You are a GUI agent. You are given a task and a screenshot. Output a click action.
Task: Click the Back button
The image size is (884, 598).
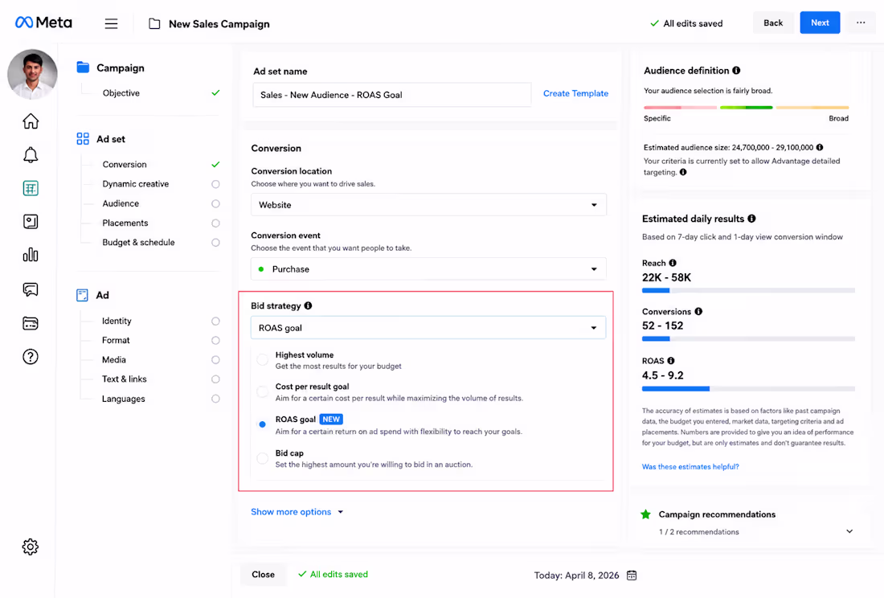pos(773,23)
